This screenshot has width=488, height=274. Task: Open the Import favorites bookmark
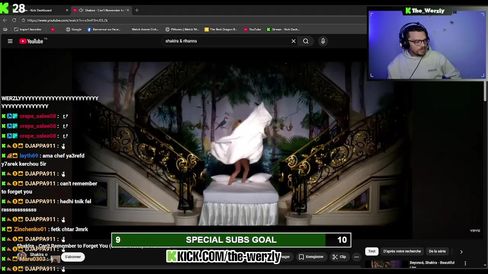27,29
